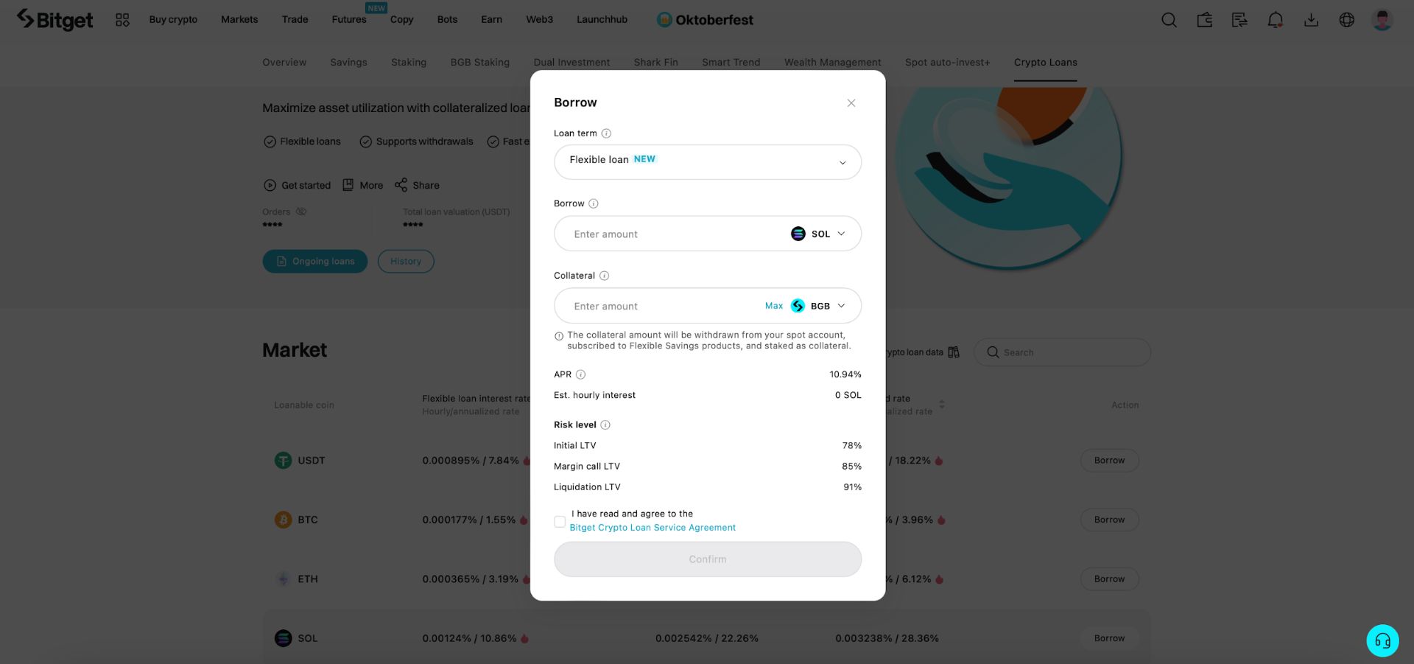Open the notifications bell
Screen dimensions: 1414x664
(x=1276, y=20)
